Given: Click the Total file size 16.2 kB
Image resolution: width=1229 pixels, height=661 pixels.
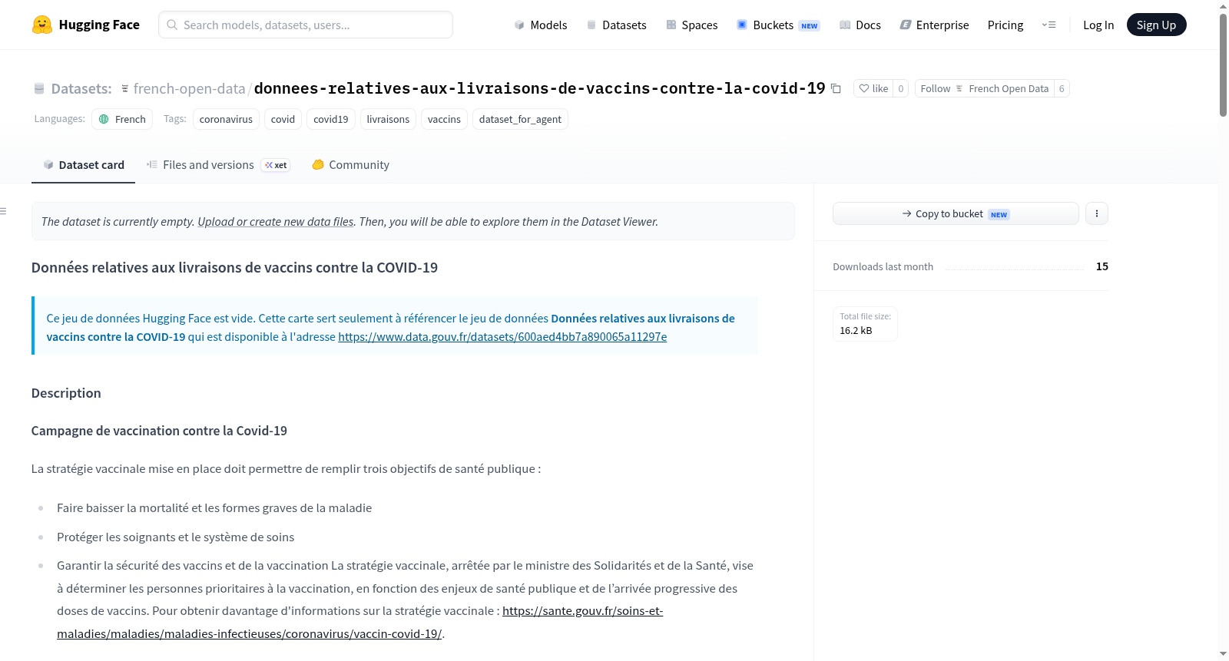Looking at the screenshot, I should click(865, 324).
